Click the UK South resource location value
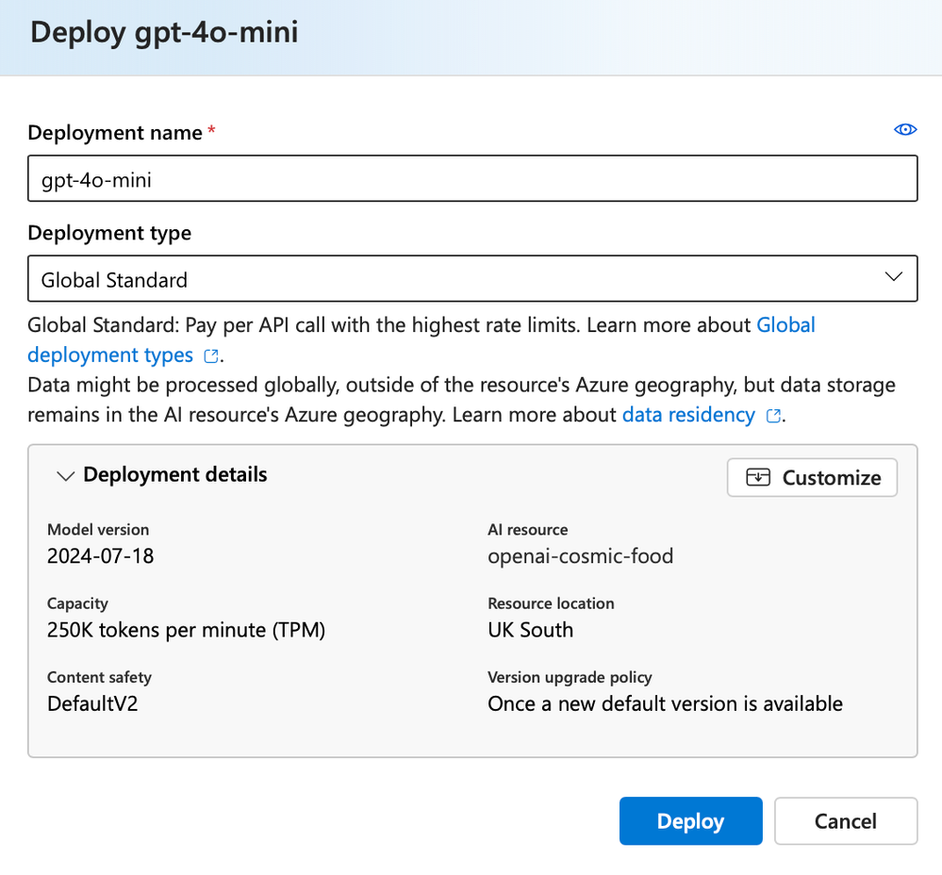Screen dimensions: 942x875 (x=530, y=630)
